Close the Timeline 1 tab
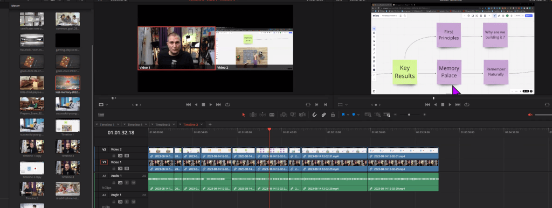 click(x=97, y=125)
